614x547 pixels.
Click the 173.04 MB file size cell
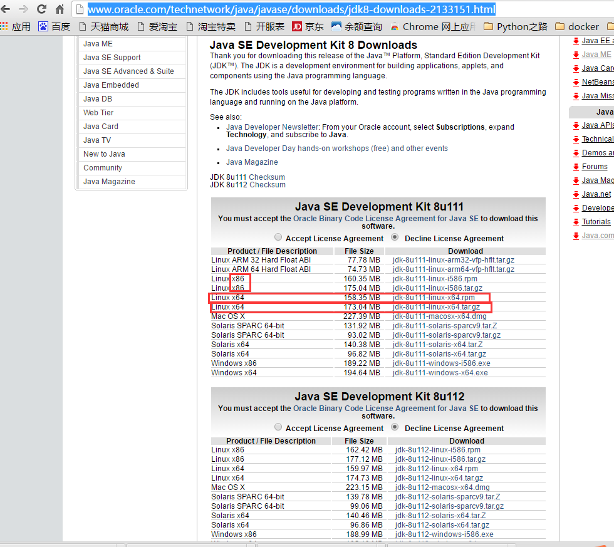click(x=362, y=307)
